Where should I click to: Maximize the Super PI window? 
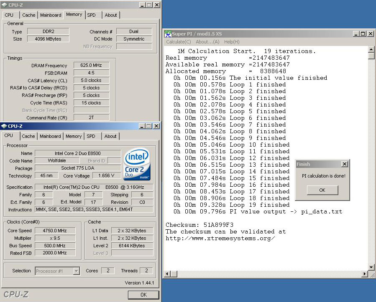point(363,34)
